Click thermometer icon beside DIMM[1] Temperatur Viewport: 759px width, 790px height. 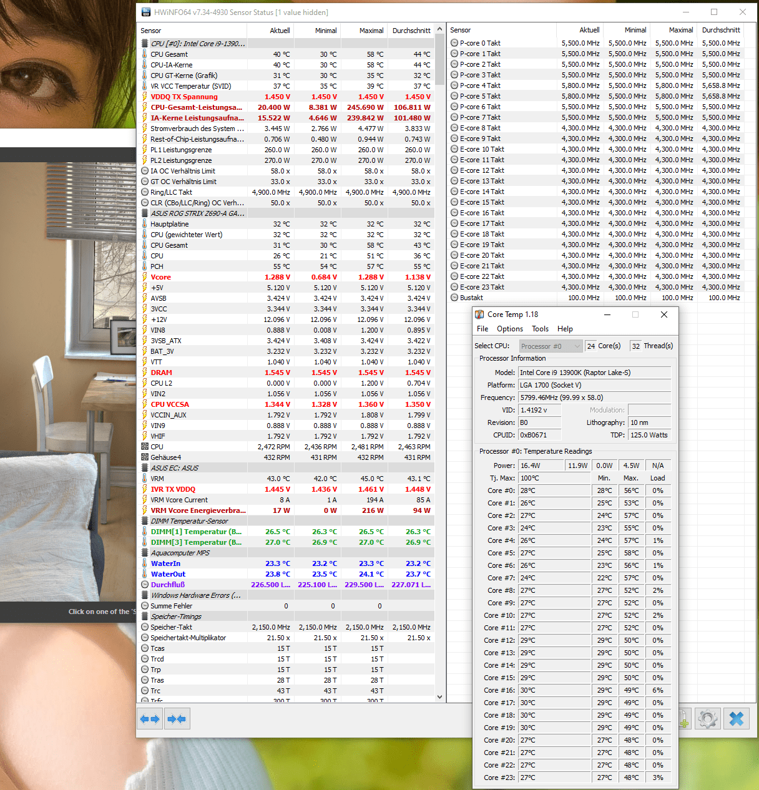point(145,532)
